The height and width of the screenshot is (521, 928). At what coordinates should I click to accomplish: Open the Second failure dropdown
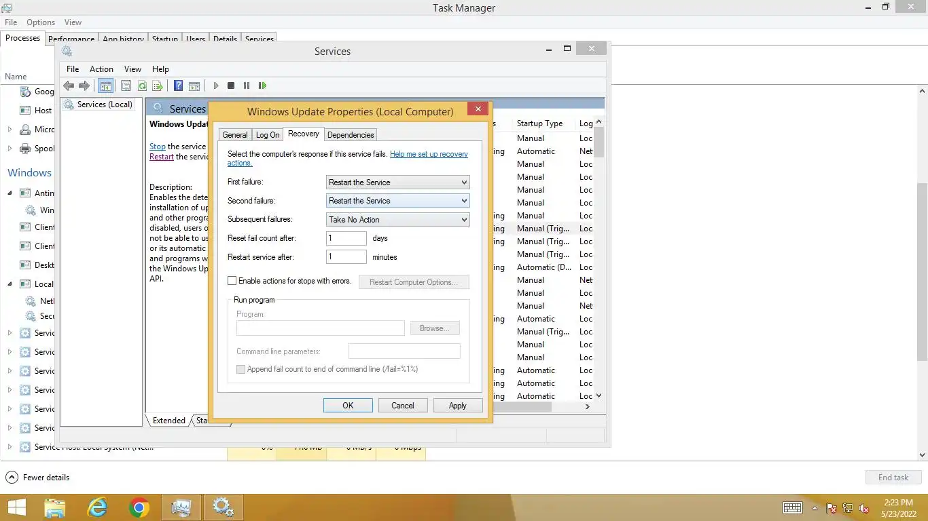pos(397,201)
